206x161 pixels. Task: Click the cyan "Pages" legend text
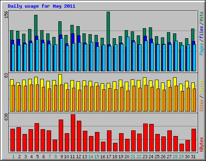201,49
